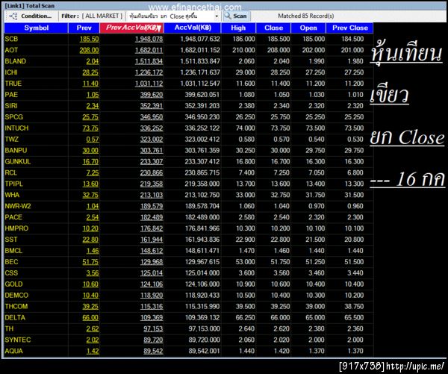448x374 pixels.
Task: Click BANPU PrevAccVal value 303,761
Action: point(152,150)
